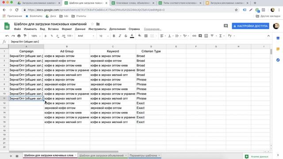
Task: Collapse the toolbar with the up chevron
Action: pos(268,36)
